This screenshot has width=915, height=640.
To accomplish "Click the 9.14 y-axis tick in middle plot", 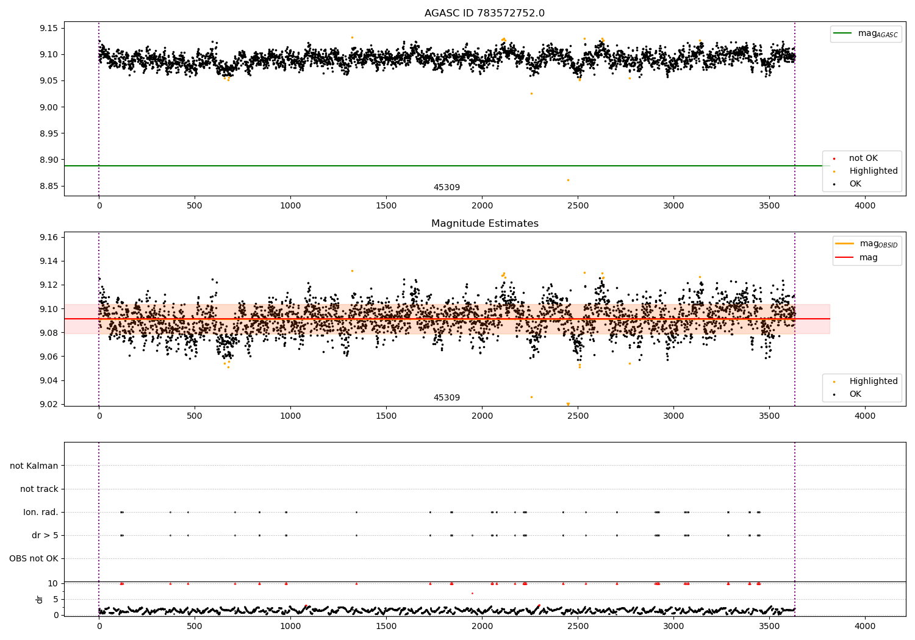I will point(49,261).
